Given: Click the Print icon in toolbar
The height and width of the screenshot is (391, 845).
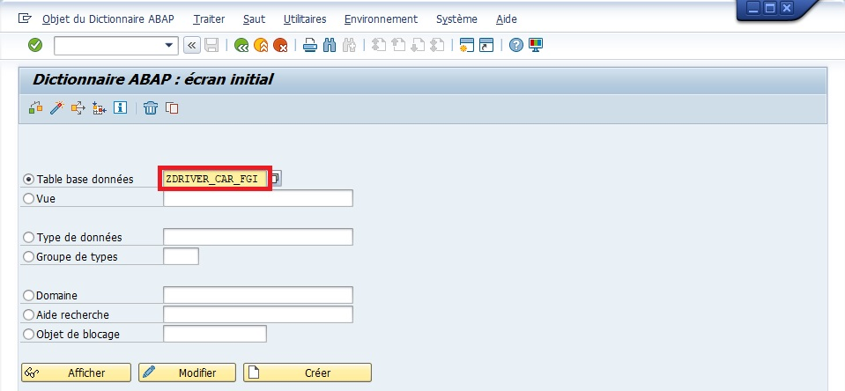Looking at the screenshot, I should pos(309,45).
